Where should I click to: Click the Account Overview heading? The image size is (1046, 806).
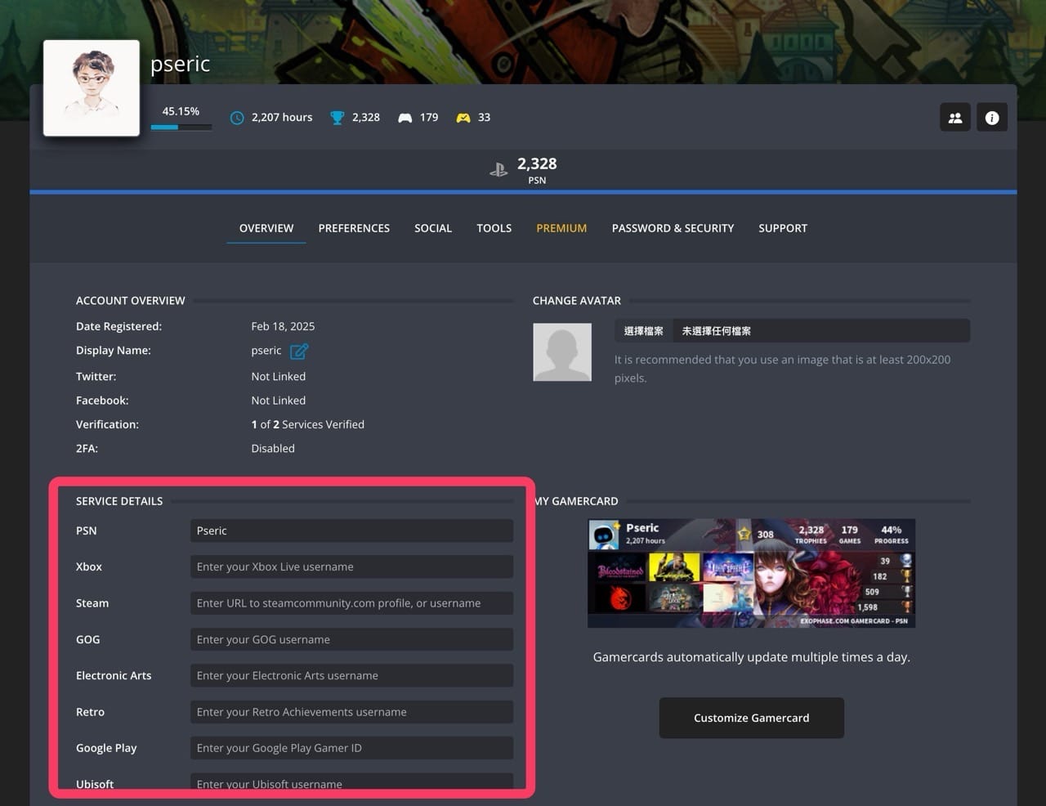click(131, 301)
